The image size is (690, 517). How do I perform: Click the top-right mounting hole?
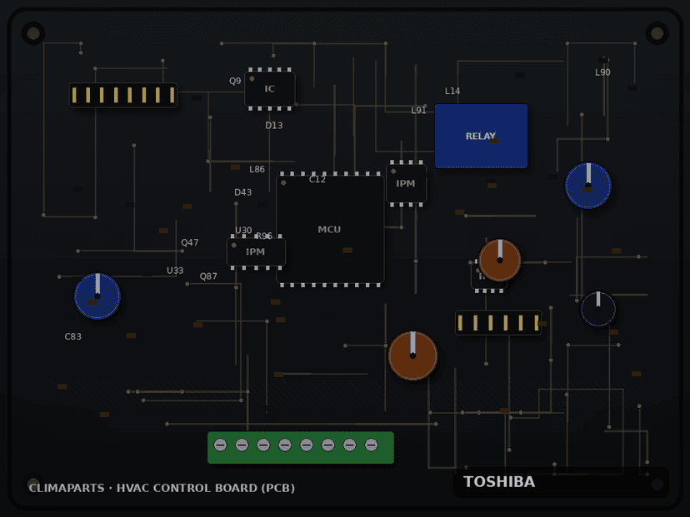point(657,33)
